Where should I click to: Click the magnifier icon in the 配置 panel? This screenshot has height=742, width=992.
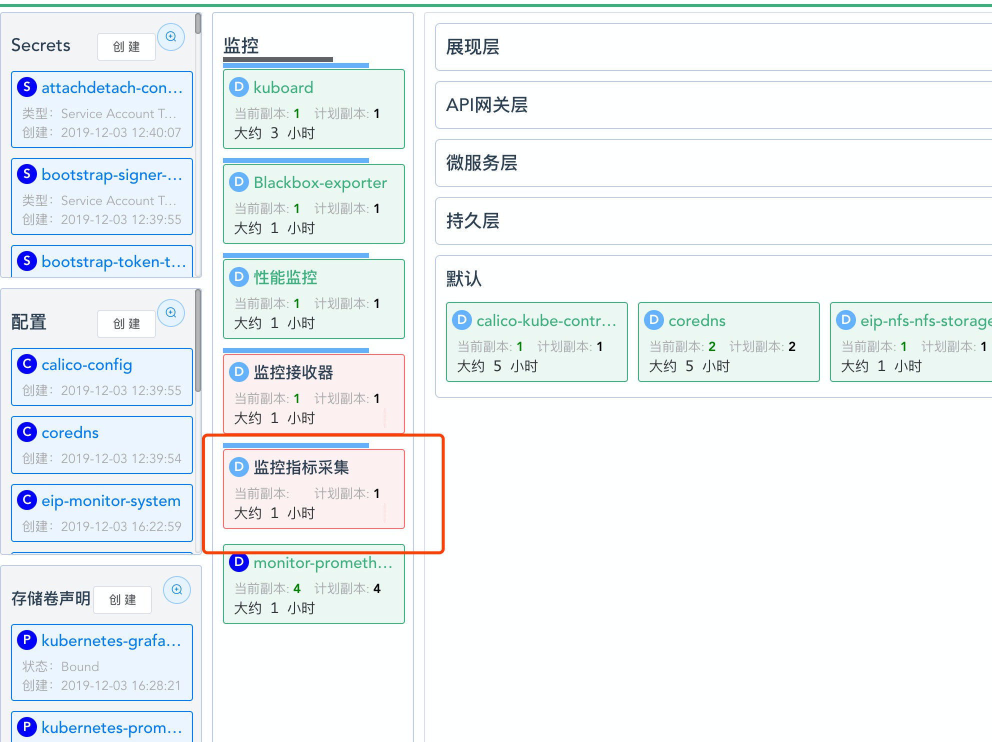[171, 313]
